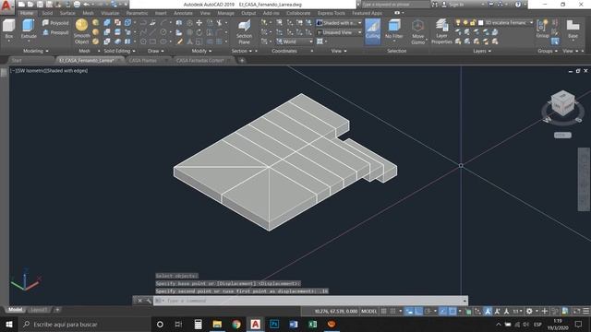Screen dimensions: 591x332
Task: Switch to the Home ribbon tab
Action: click(x=27, y=13)
